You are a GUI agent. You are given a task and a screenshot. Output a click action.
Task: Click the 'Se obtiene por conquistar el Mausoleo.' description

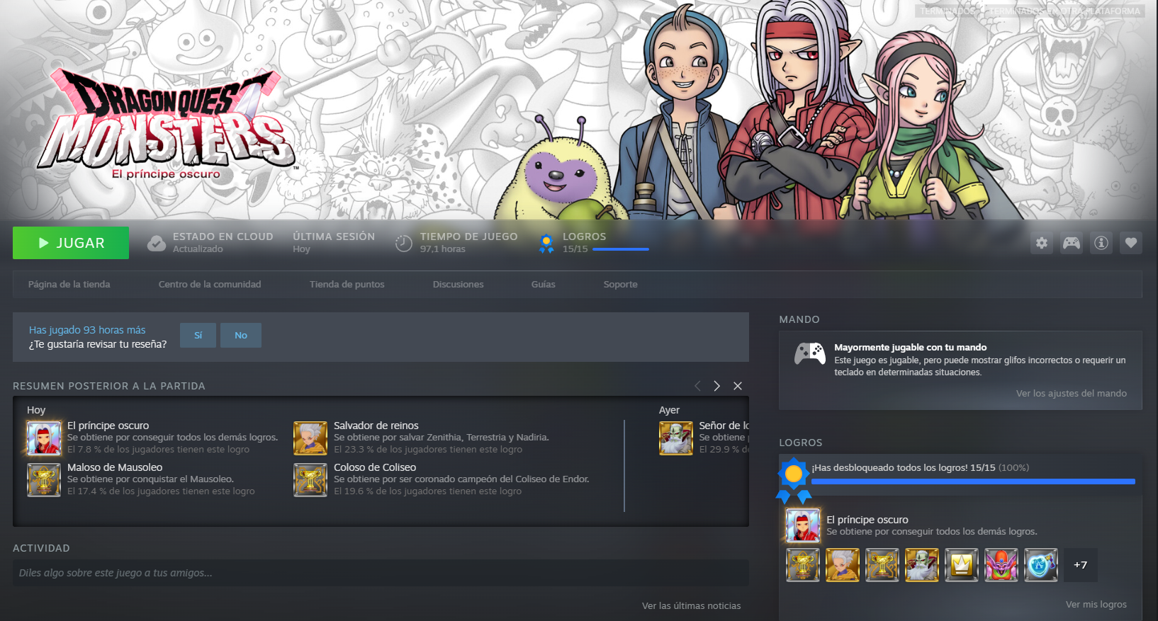(150, 479)
